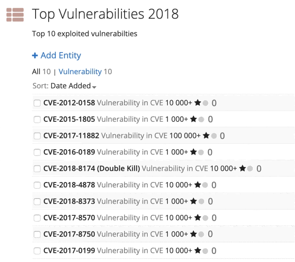Click the star icon for CVE-2017-0199

tap(197, 250)
